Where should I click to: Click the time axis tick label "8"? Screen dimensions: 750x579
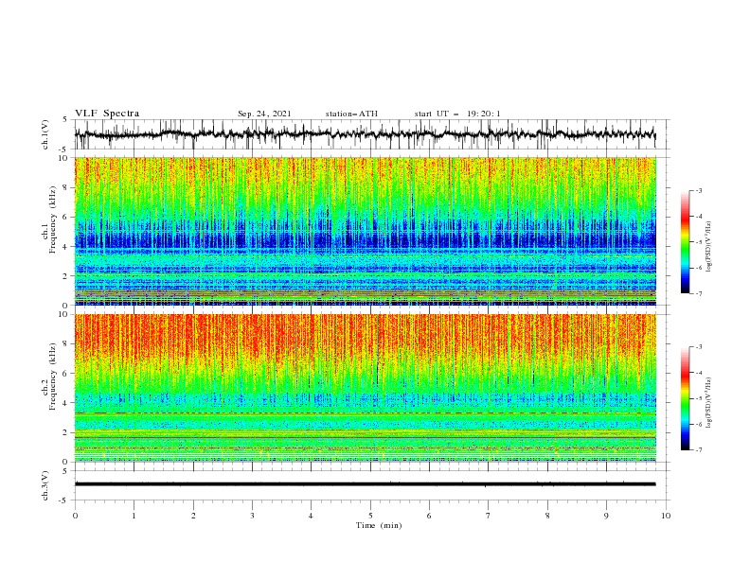pos(547,516)
